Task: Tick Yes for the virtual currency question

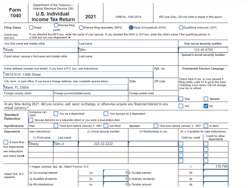Action: tap(181, 106)
